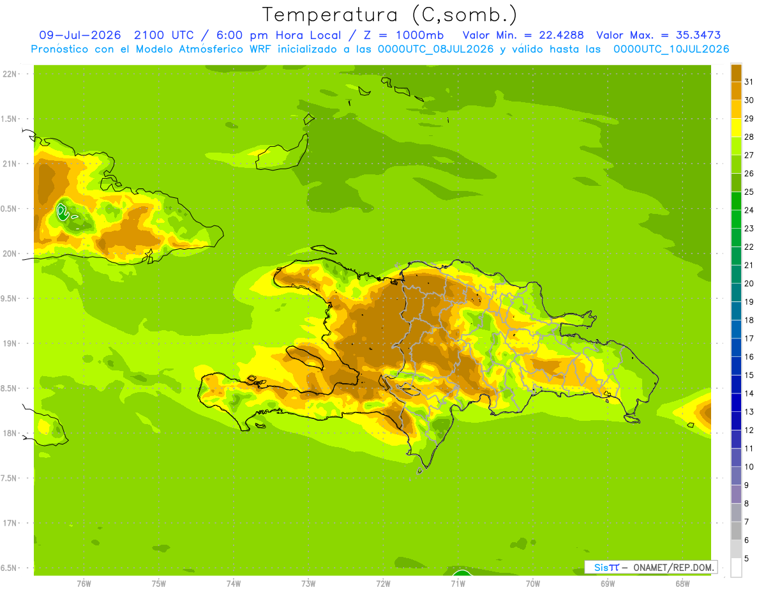Pick the colorbar swatch between 25 and 26
The width and height of the screenshot is (766, 592).
click(x=736, y=183)
